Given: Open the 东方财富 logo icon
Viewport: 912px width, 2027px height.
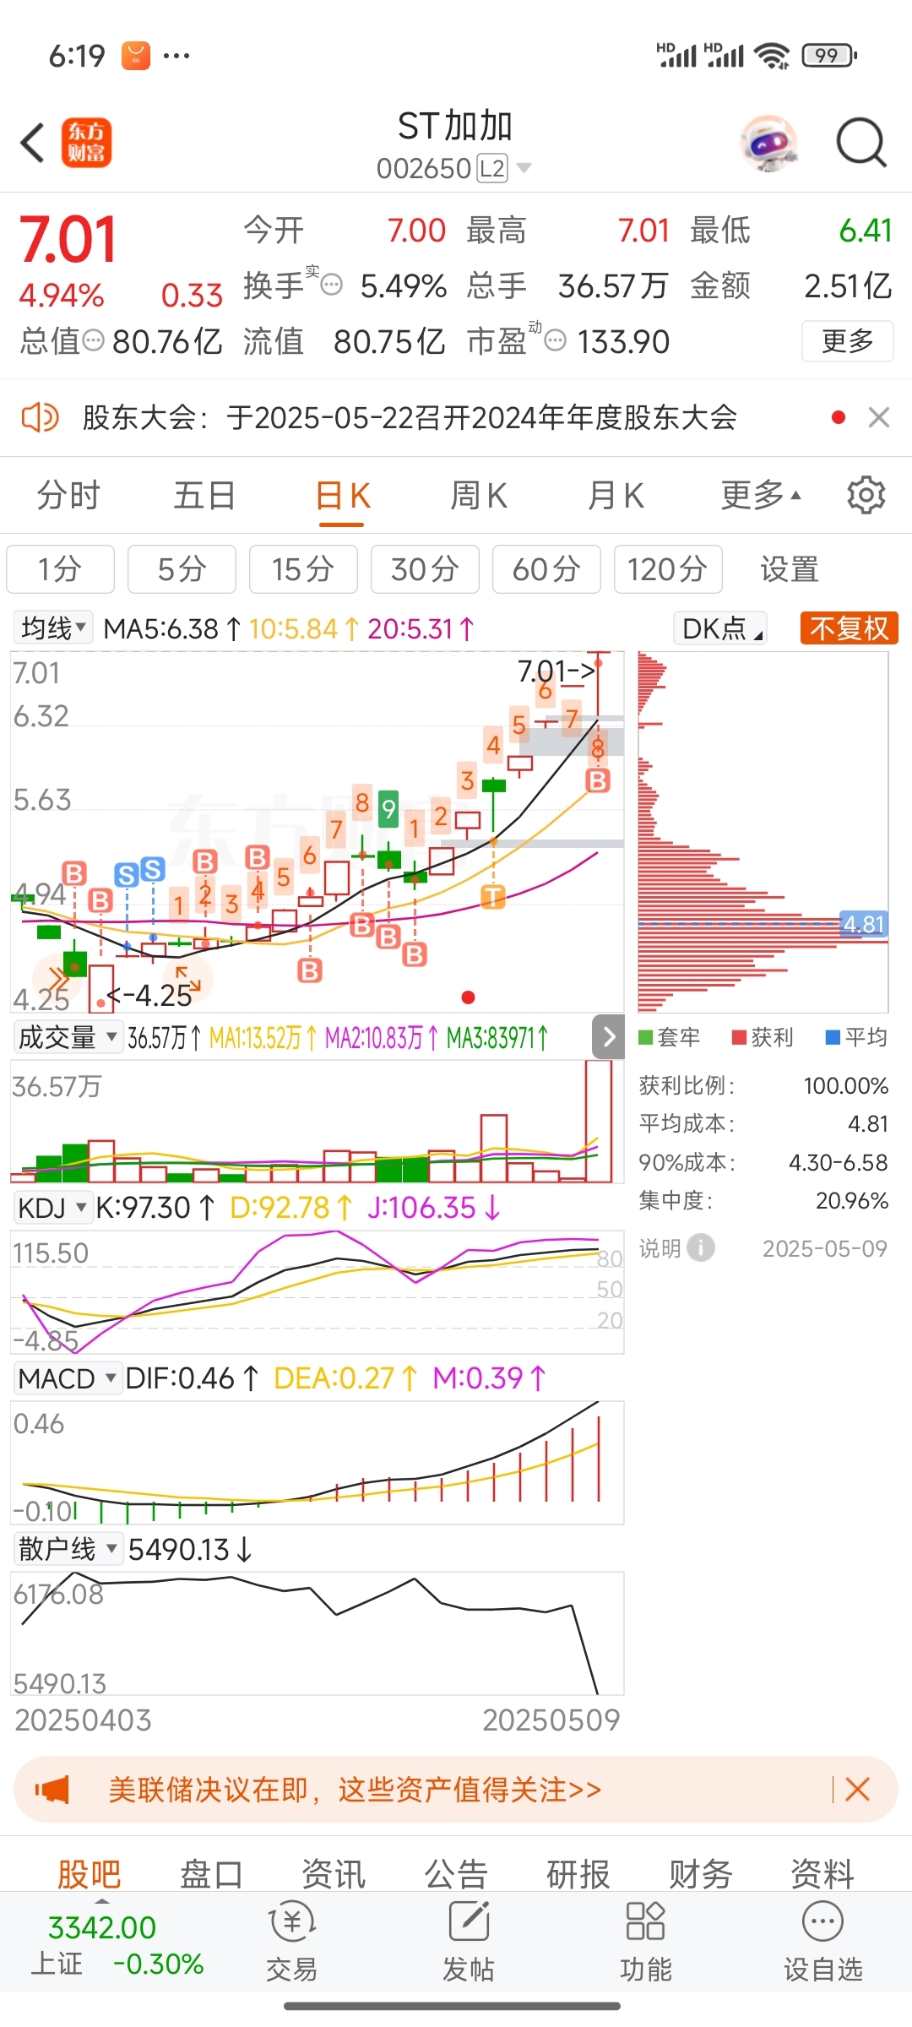Looking at the screenshot, I should pyautogui.click(x=86, y=143).
